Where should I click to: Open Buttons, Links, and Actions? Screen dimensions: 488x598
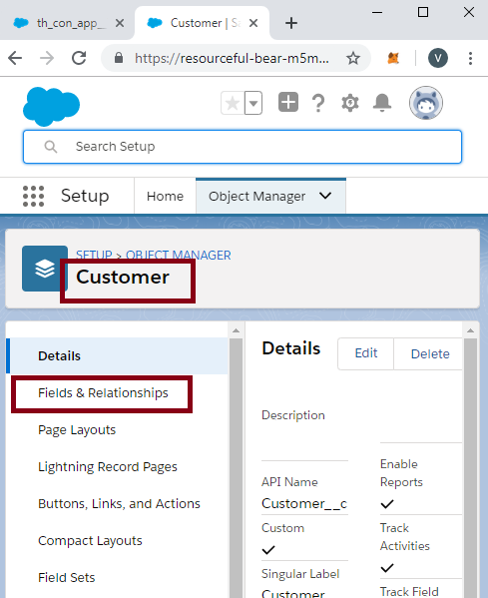click(x=119, y=504)
